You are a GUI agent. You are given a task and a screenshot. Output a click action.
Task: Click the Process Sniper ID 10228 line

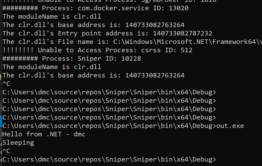coord(72,59)
